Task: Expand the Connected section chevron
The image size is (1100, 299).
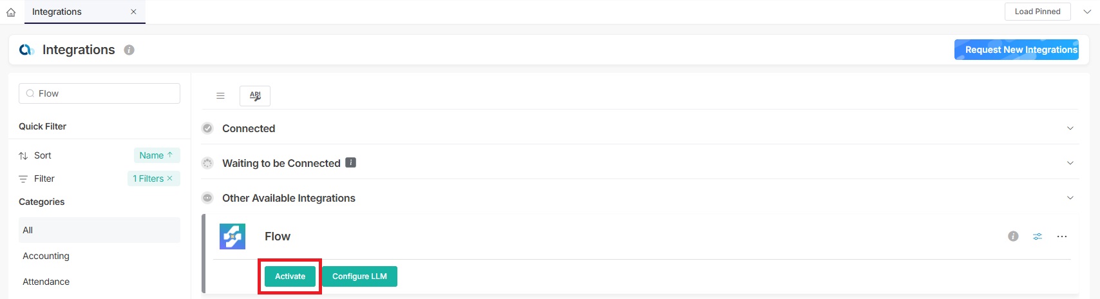Action: 1070,128
